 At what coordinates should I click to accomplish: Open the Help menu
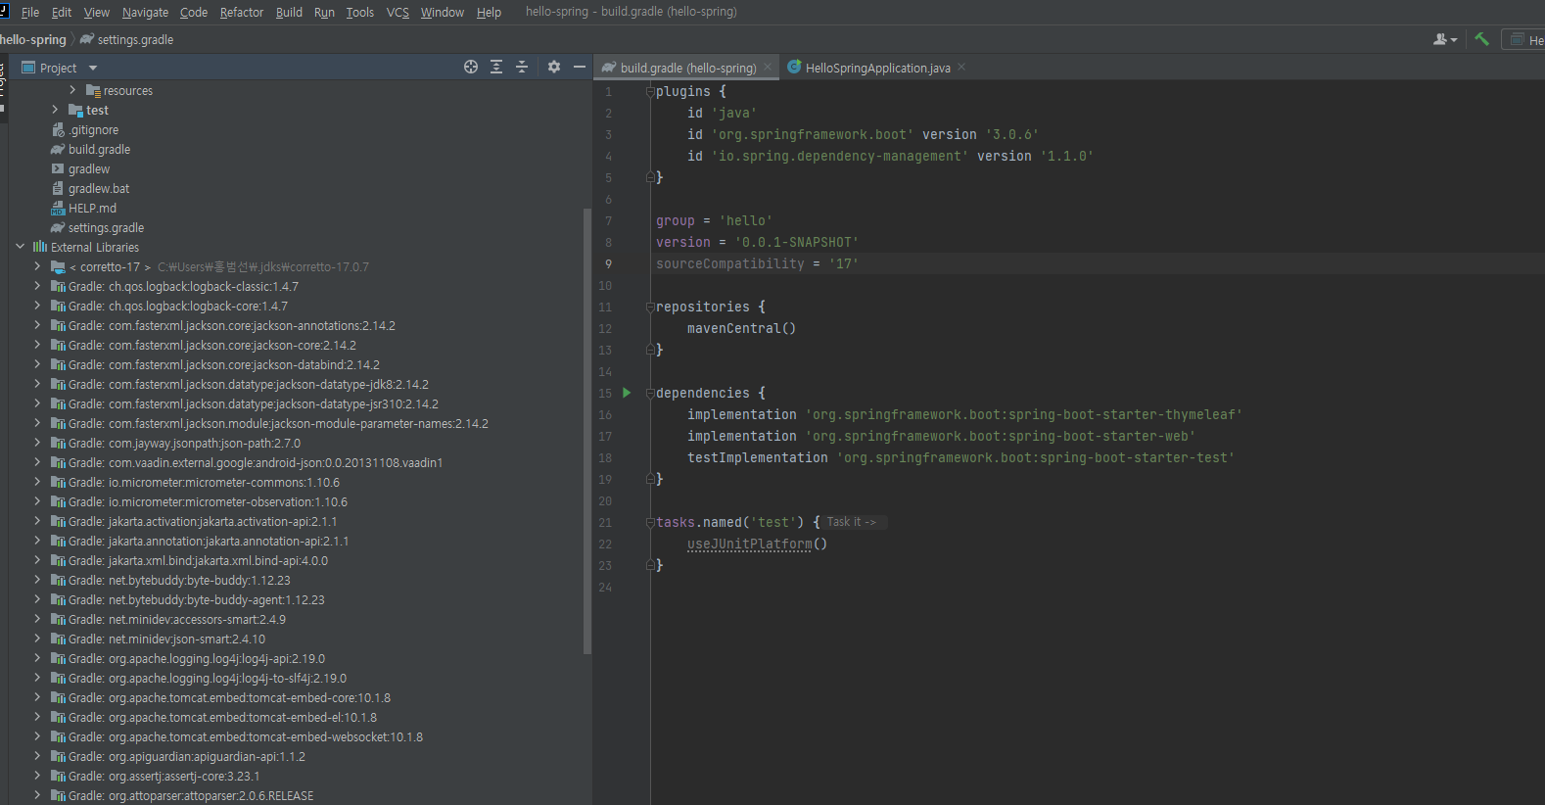(x=489, y=12)
